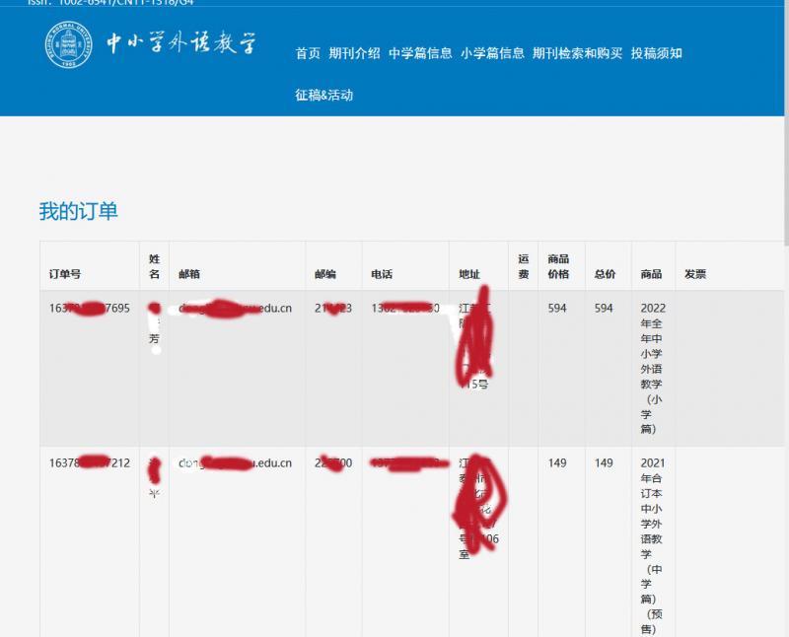The height and width of the screenshot is (637, 789).
Task: Go to 中学篇信息 page
Action: coord(420,53)
